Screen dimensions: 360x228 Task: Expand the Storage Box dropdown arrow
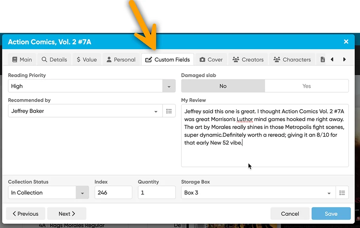click(329, 193)
